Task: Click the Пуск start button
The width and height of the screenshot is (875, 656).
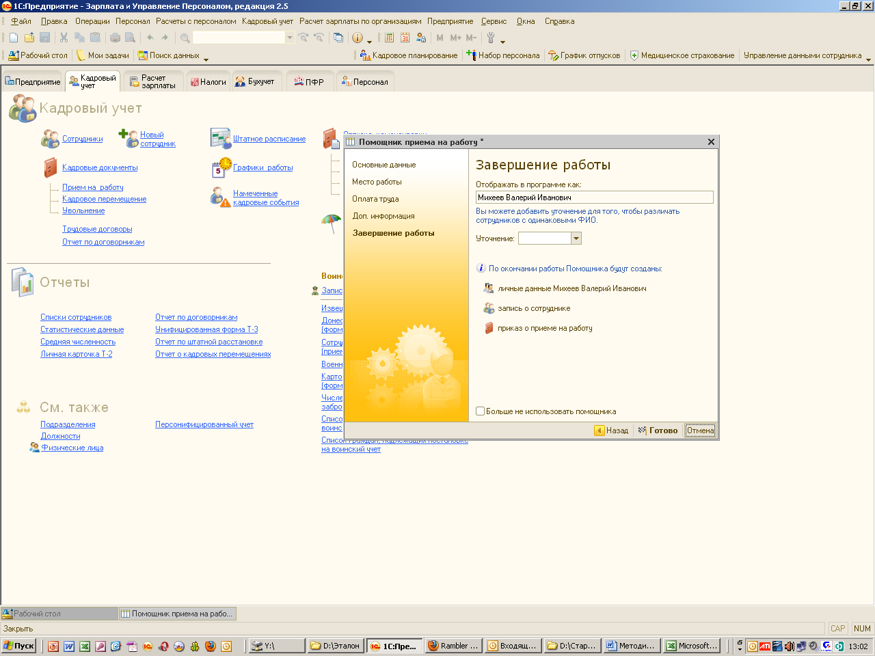Action: 18,646
